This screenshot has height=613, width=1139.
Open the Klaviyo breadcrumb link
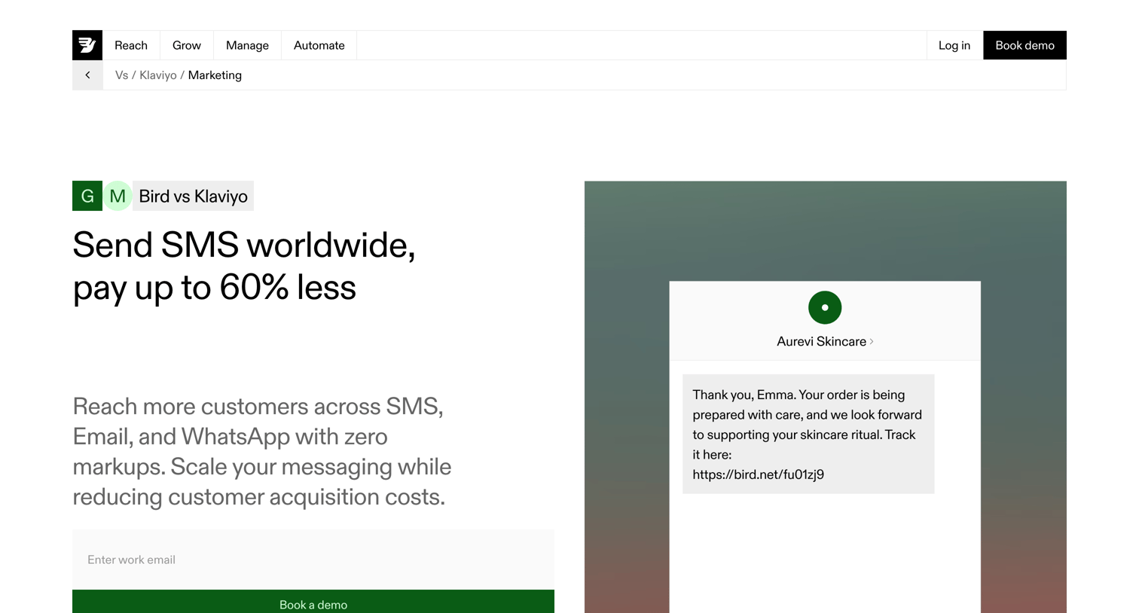point(158,75)
